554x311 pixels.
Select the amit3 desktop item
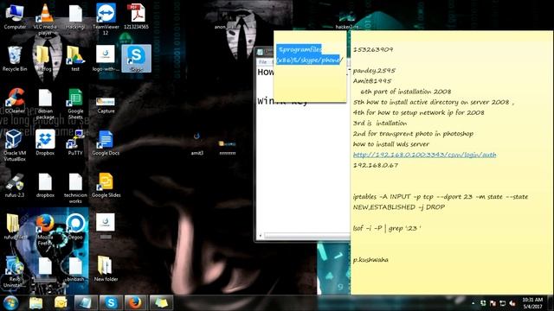196,144
